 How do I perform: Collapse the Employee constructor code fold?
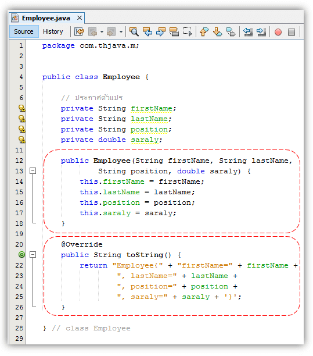click(x=33, y=171)
